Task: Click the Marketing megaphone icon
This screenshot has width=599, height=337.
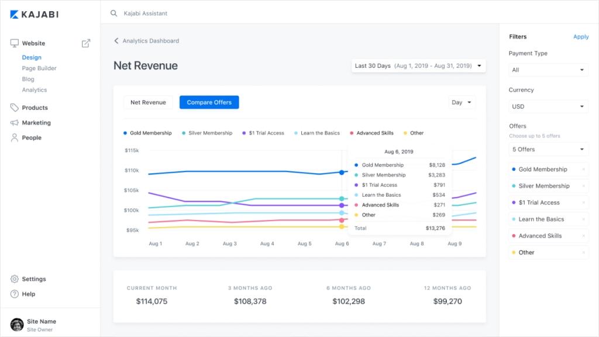Action: click(x=15, y=123)
